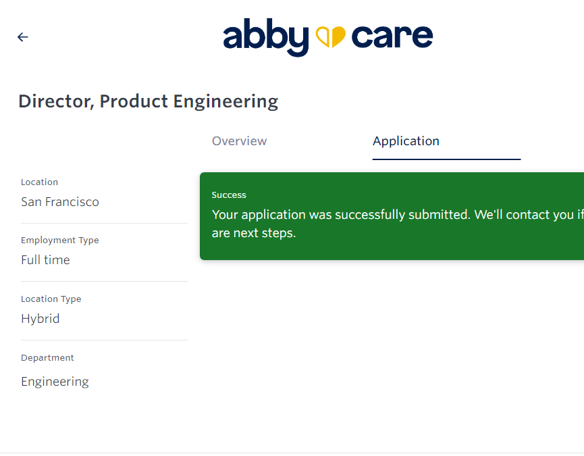This screenshot has width=584, height=456.
Task: Click the back arrow icon
Action: (x=23, y=37)
